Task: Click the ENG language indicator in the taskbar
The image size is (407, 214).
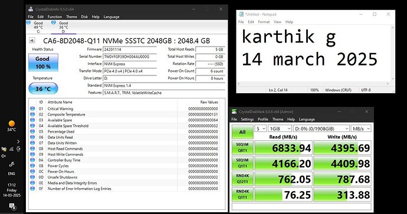Action: 11,173
